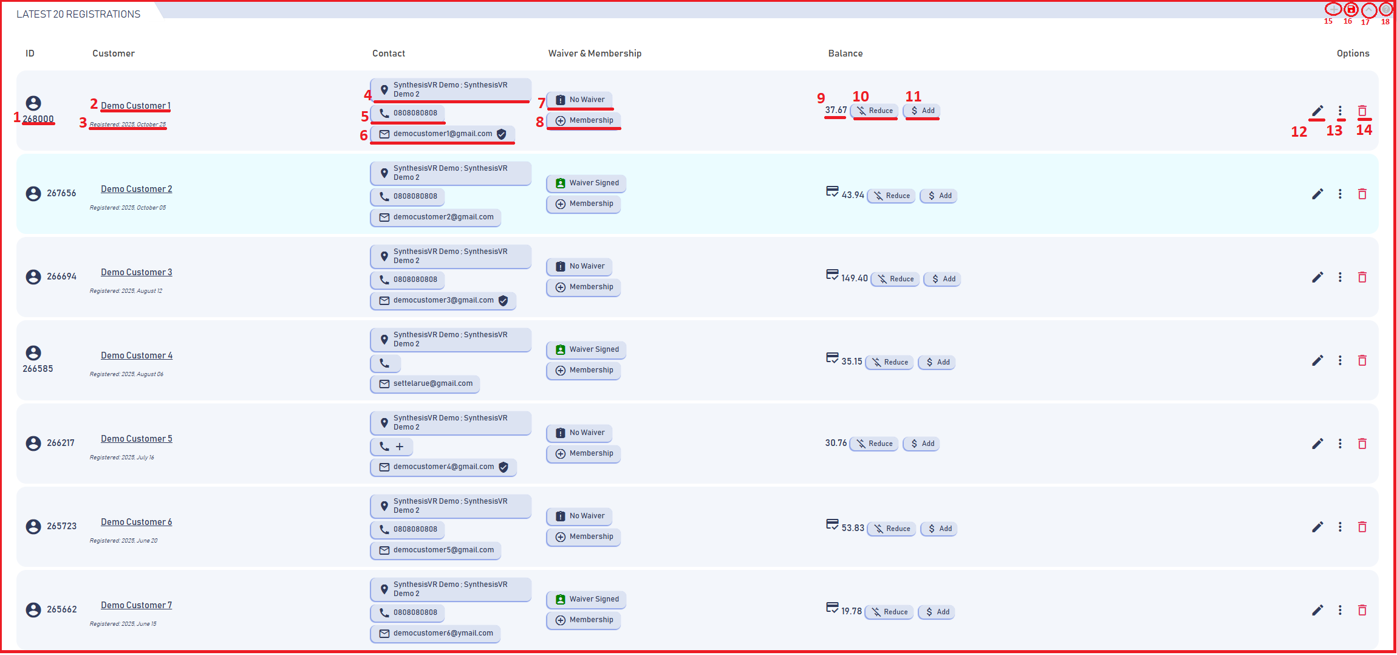The image size is (1397, 655).
Task: Click email democustomer6@ymail.com chip
Action: pos(435,633)
